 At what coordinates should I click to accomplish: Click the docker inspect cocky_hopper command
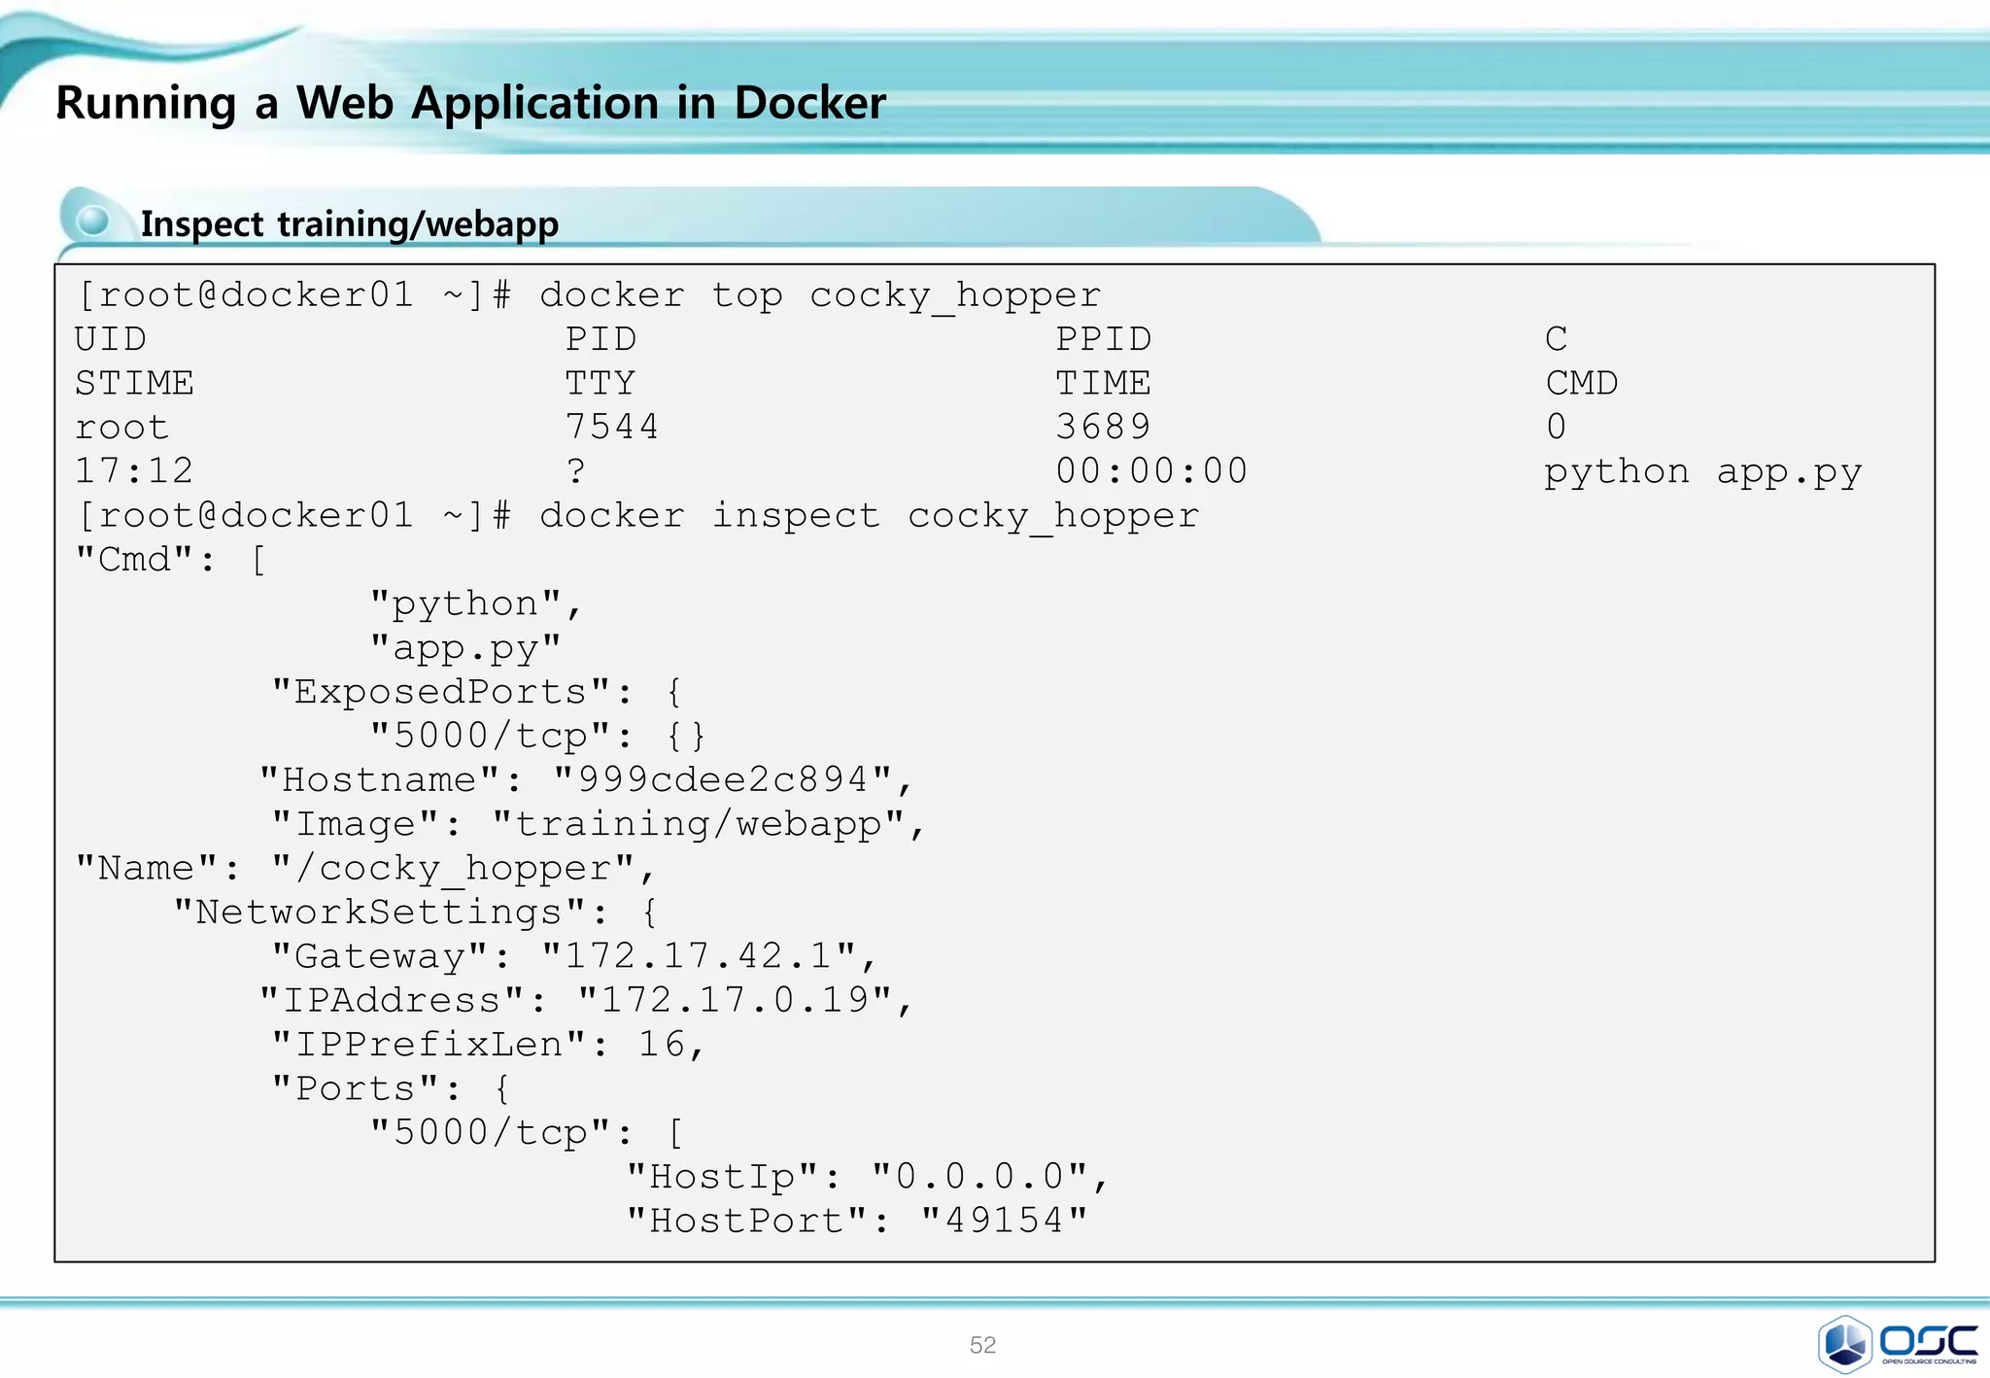coord(869,516)
